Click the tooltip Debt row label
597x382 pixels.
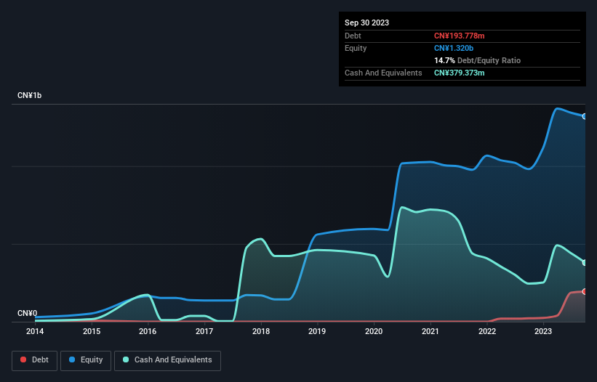(353, 36)
